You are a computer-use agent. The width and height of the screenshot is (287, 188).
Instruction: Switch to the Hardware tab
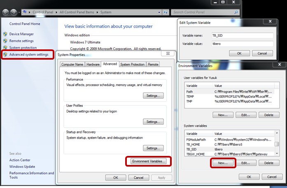[x=93, y=64]
